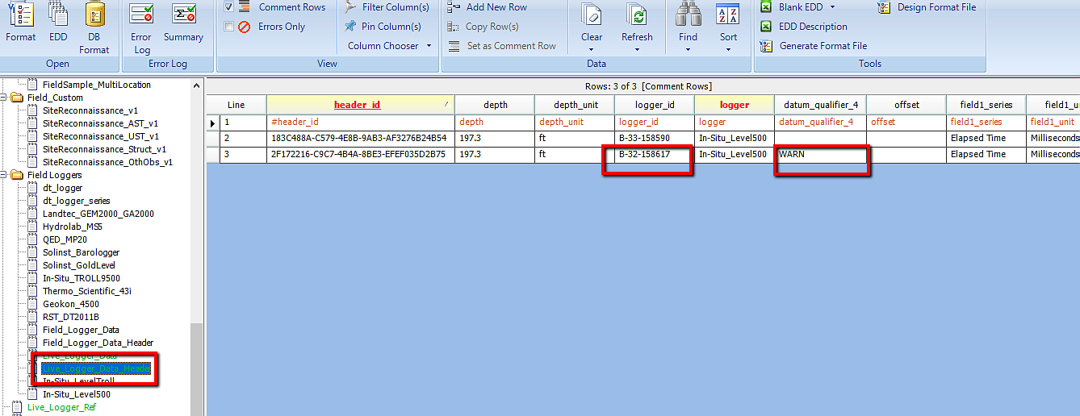Click header_id cell 183C488A-C579-4E8B-9AB3-AF3276B24B54
1080x416 pixels.
tap(360, 138)
